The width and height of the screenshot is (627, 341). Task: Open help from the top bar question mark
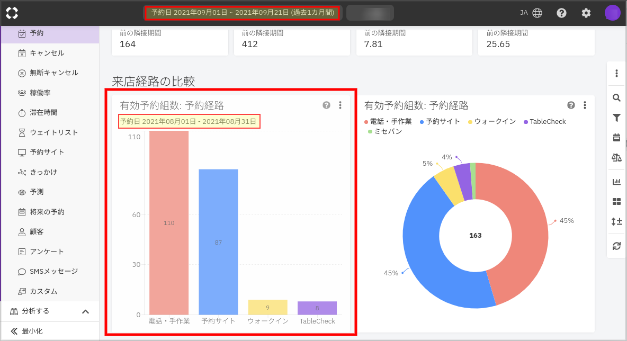561,13
